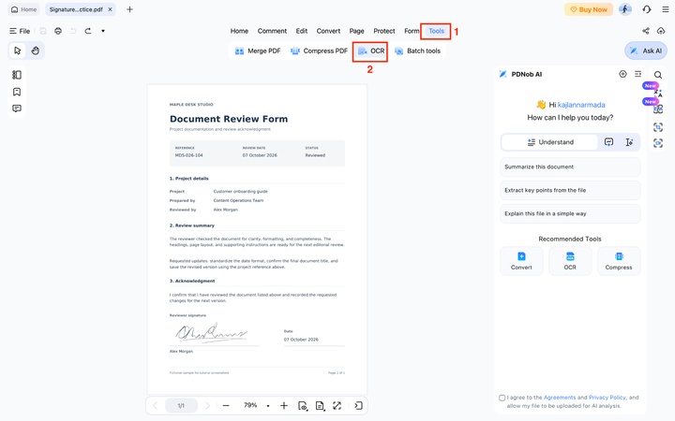The height and width of the screenshot is (421, 675).
Task: Zoom out with the minus button
Action: (226, 405)
